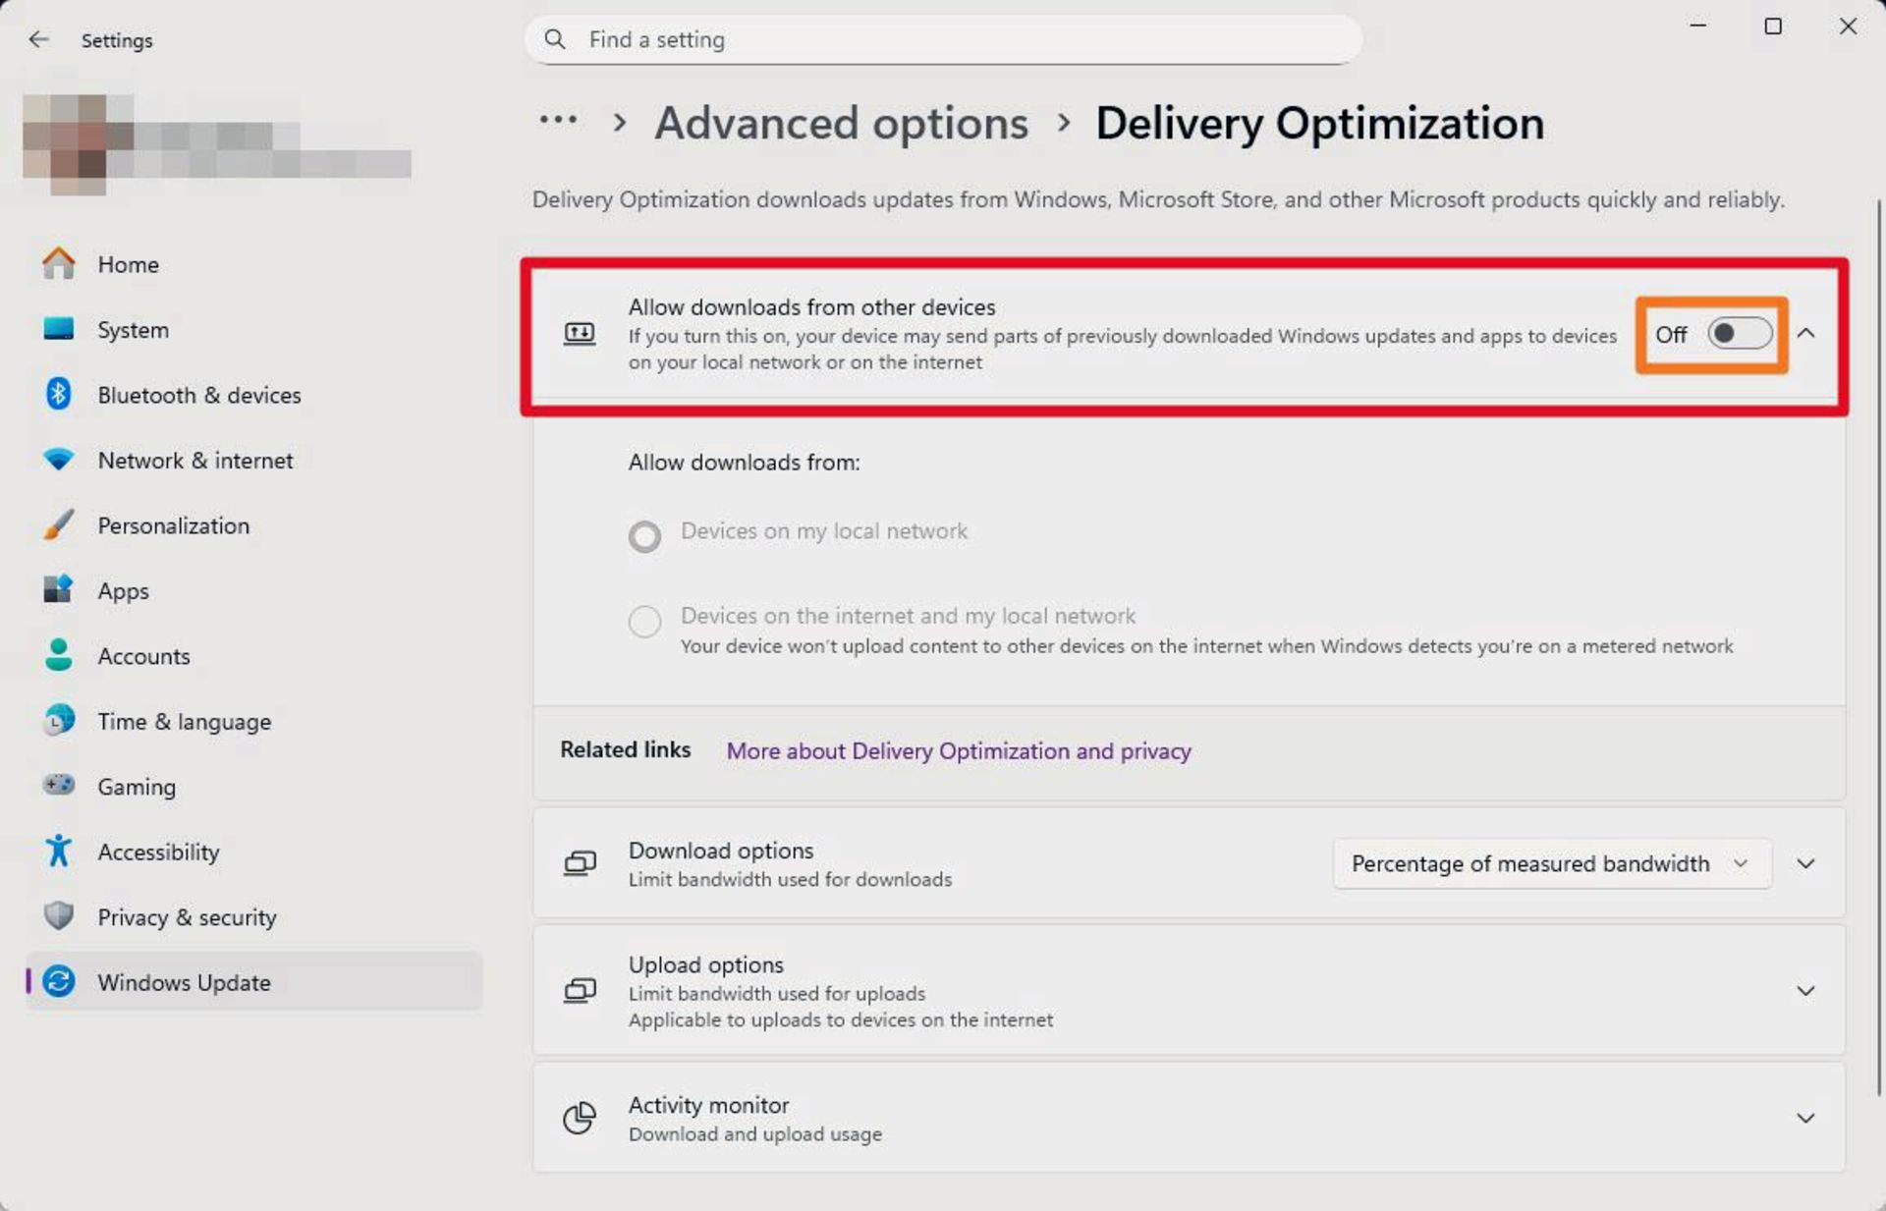Click the Find a setting search box

click(943, 39)
